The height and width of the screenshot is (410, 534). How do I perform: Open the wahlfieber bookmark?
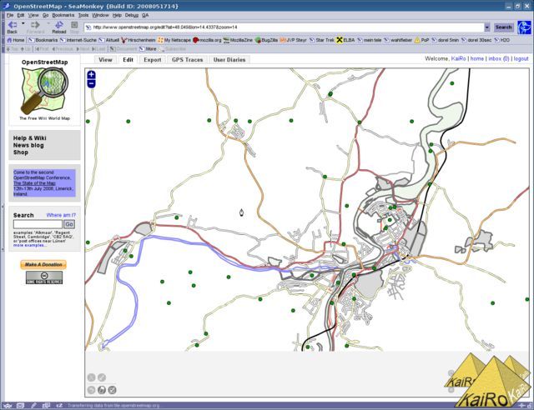[x=398, y=40]
